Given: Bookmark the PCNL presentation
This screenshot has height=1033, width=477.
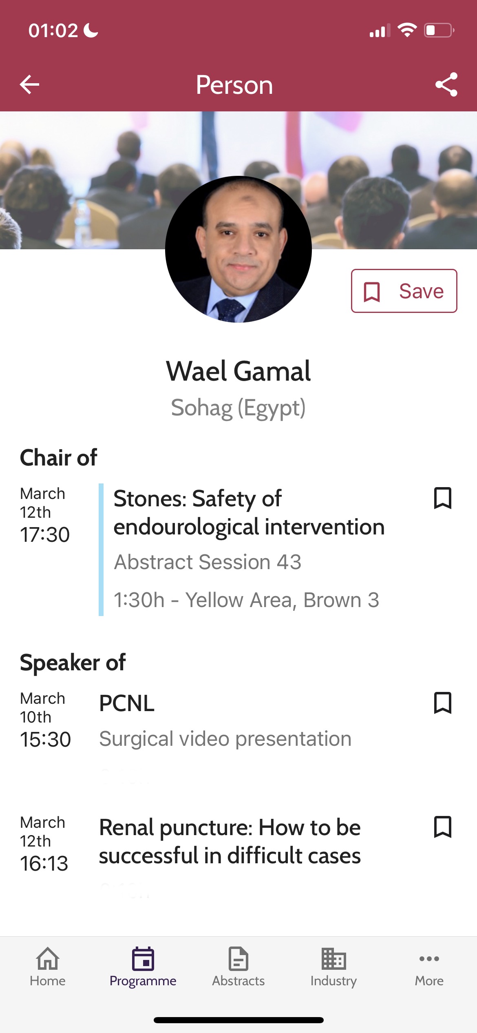Looking at the screenshot, I should click(442, 703).
